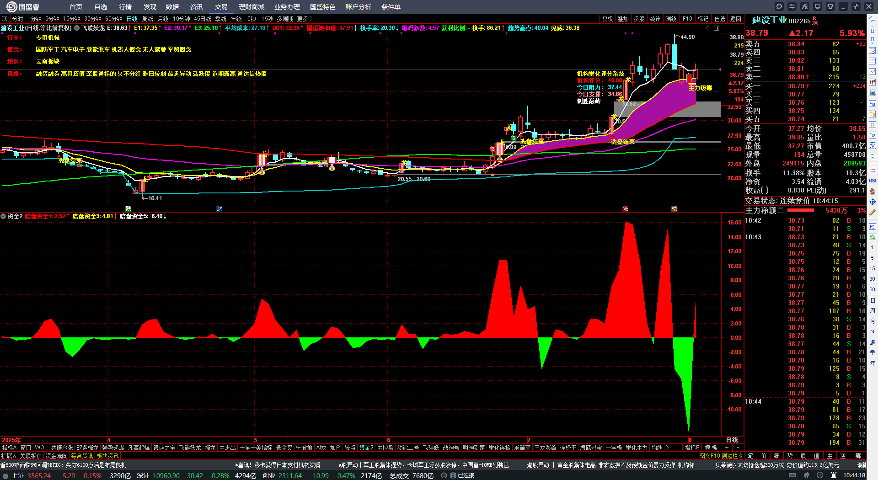Switch to 15-minute period in right sidebar

[873, 268]
